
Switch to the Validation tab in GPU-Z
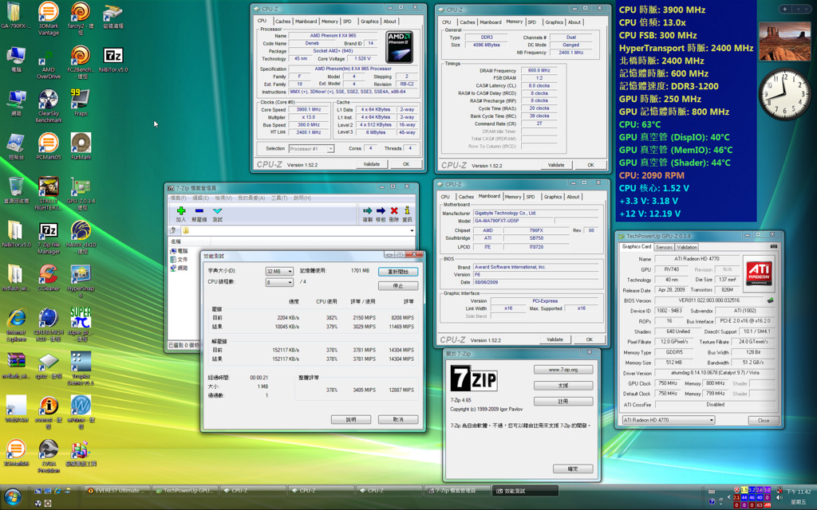click(687, 247)
